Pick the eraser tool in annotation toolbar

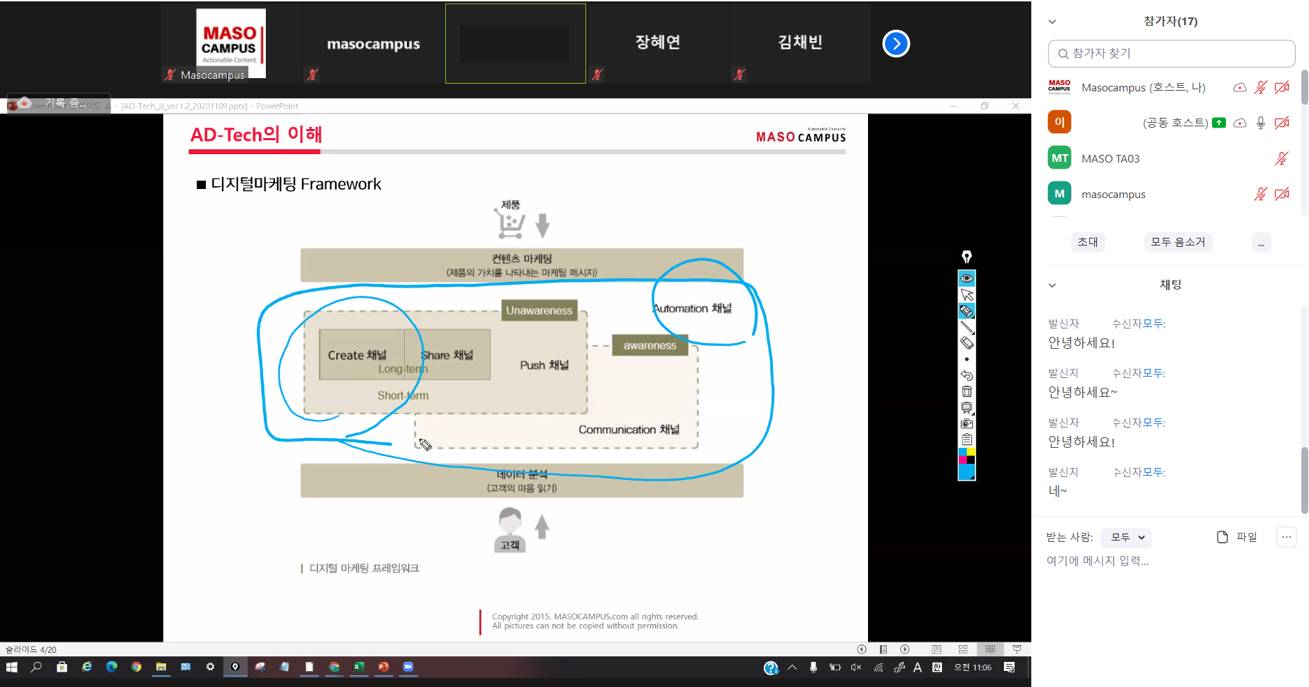pos(966,343)
